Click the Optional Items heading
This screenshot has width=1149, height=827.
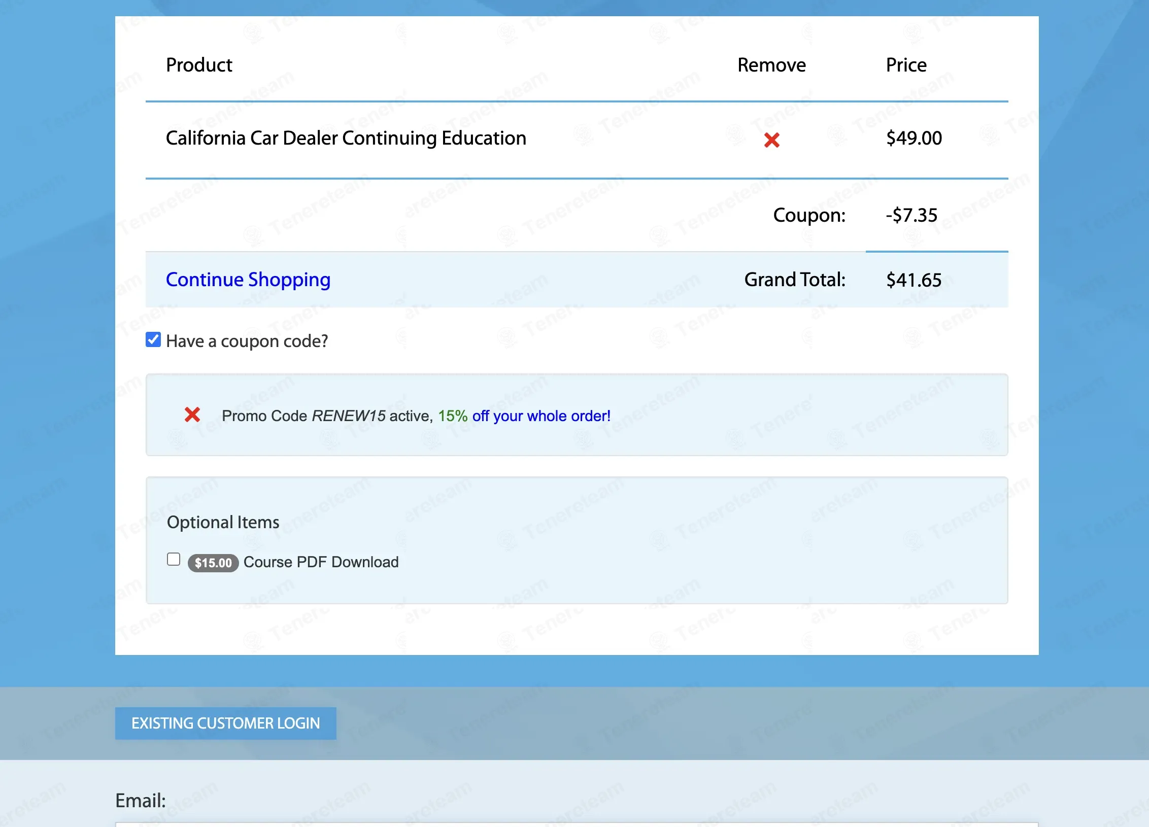click(x=223, y=522)
